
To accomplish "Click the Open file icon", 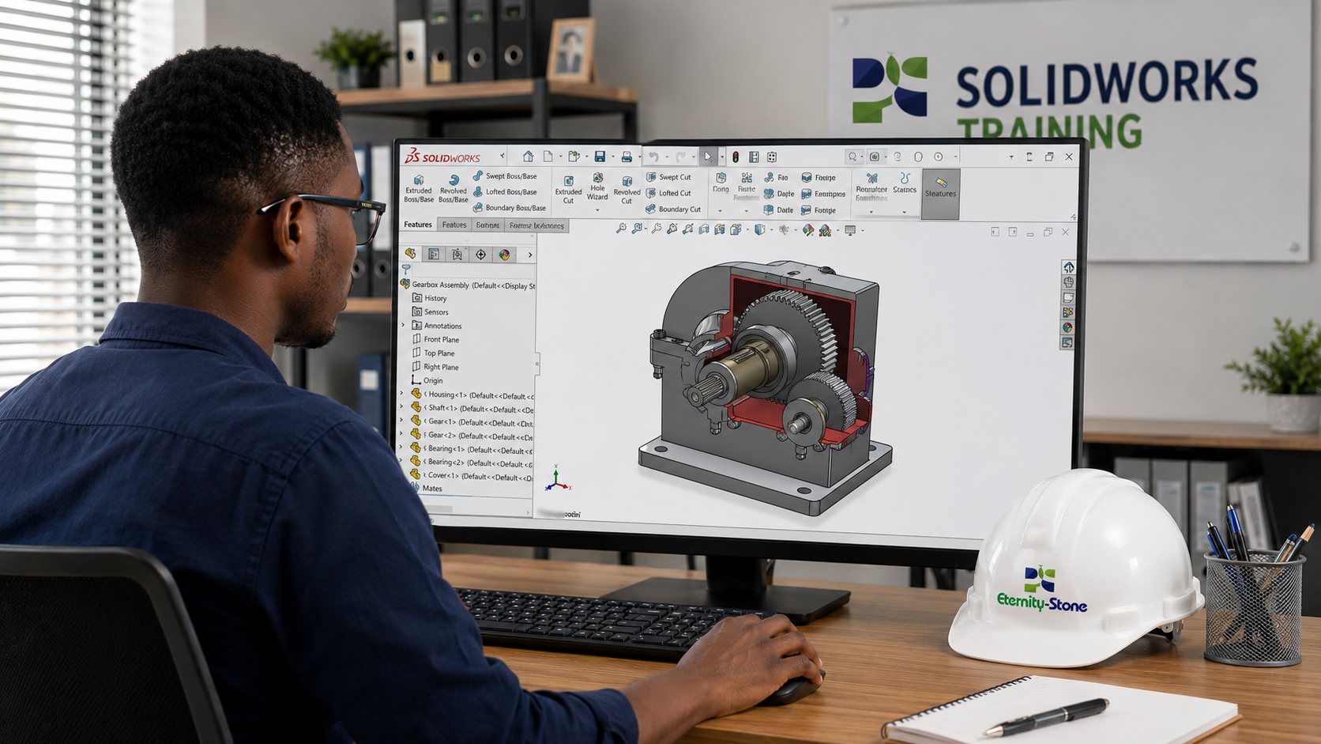I will coord(574,157).
